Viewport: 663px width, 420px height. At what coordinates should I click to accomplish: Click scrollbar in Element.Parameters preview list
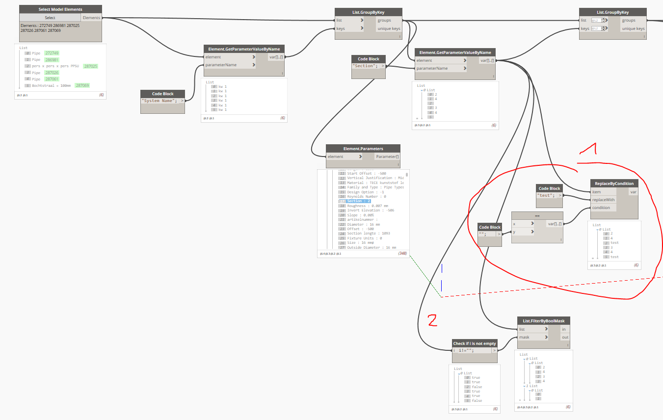(407, 174)
